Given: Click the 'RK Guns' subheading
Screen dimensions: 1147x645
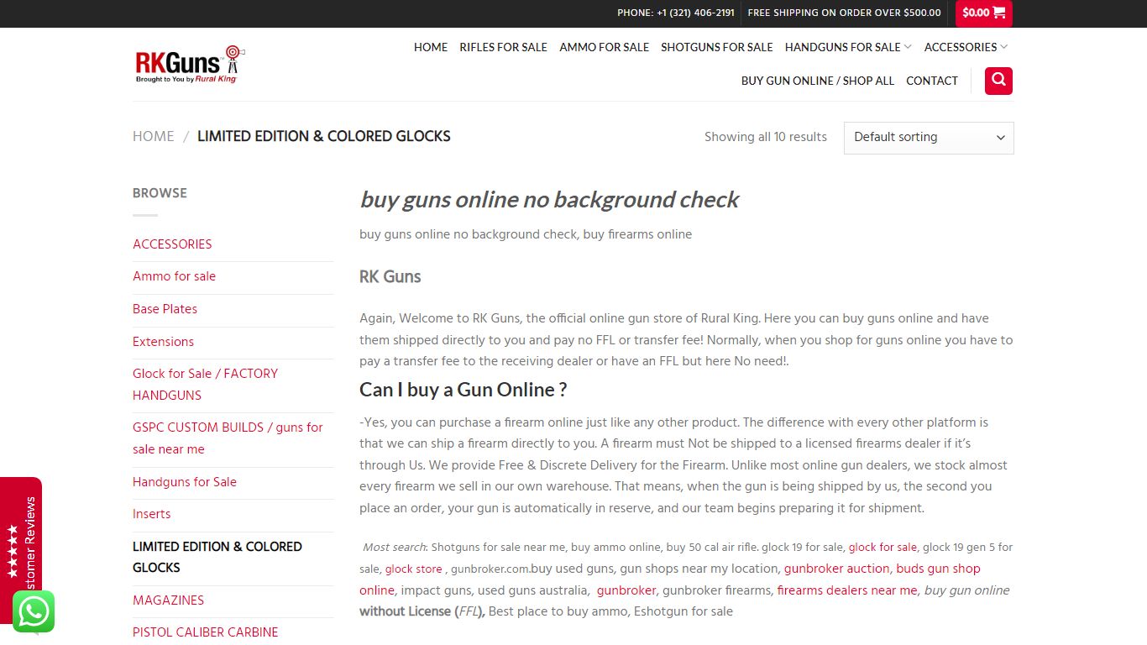Looking at the screenshot, I should coord(390,276).
